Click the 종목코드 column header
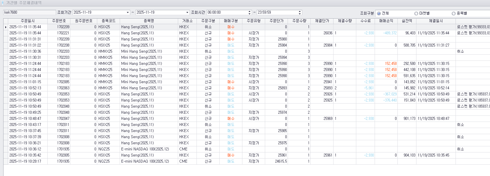Image resolution: width=490 pixels, height=176 pixels. point(109,21)
